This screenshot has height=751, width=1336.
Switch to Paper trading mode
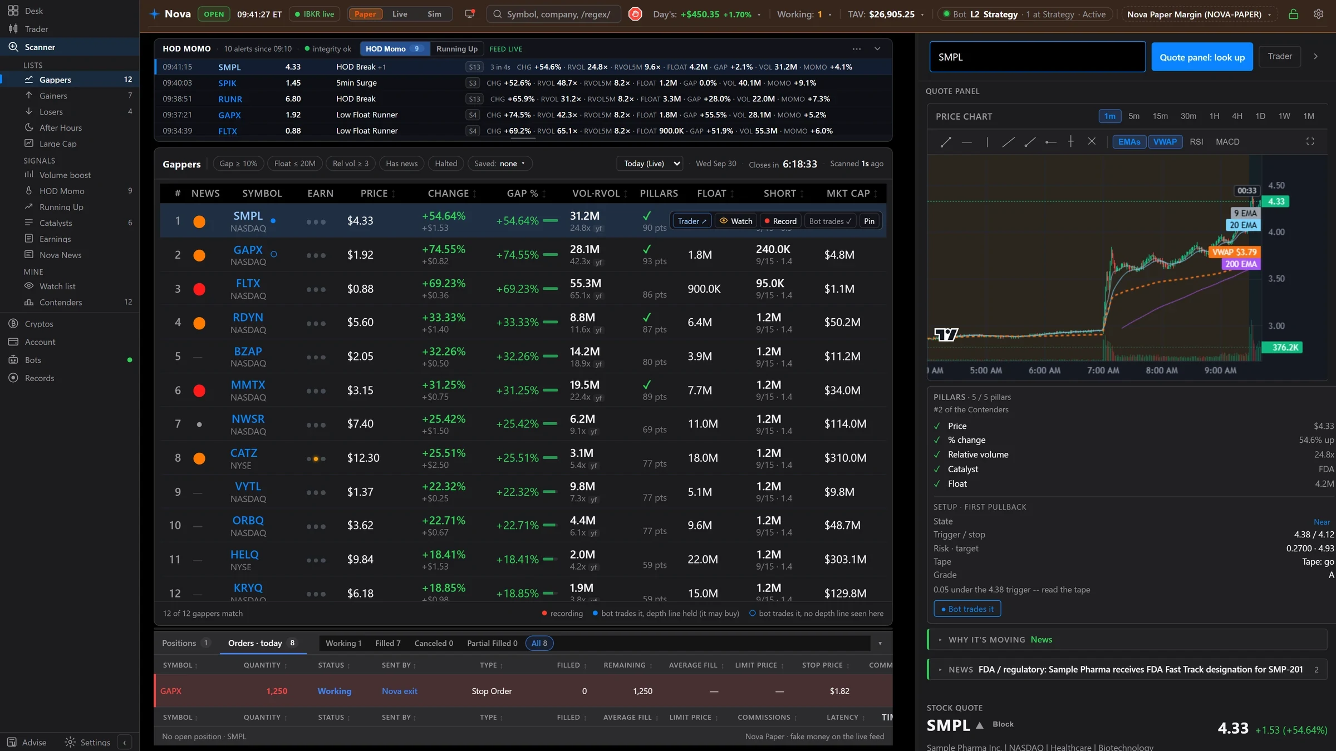click(365, 14)
